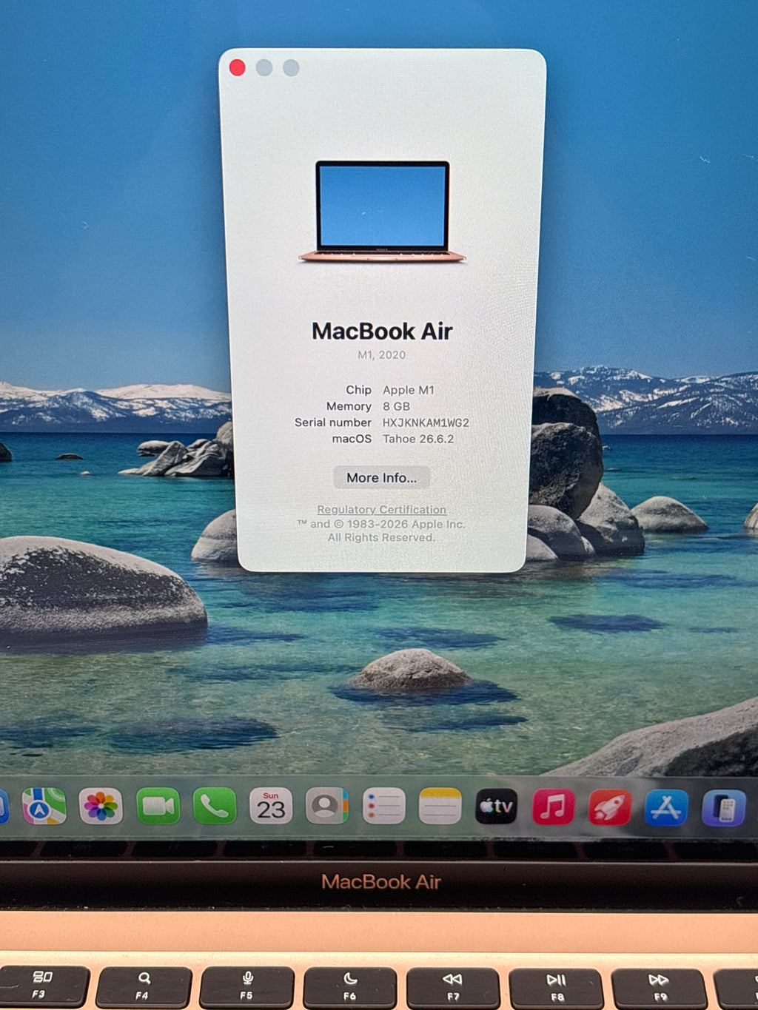The image size is (758, 1010).
Task: Click the MacBook Air laptop image
Action: click(382, 212)
